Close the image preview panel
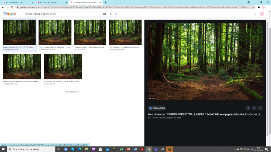271x152 pixels. pyautogui.click(x=151, y=26)
